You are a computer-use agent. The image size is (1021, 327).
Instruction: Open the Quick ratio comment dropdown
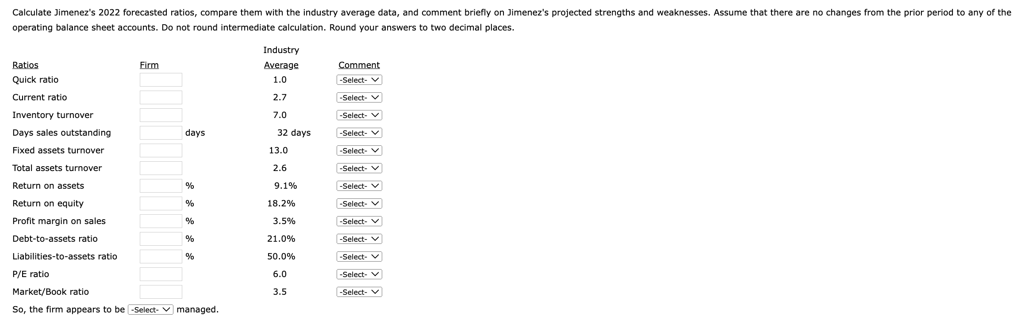358,80
